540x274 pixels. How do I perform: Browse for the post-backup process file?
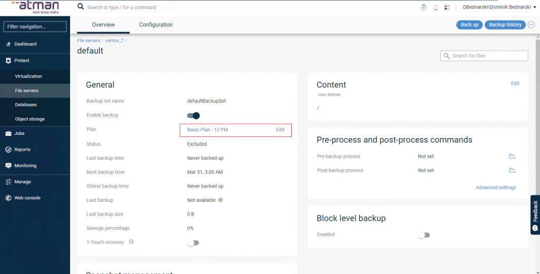coord(512,170)
